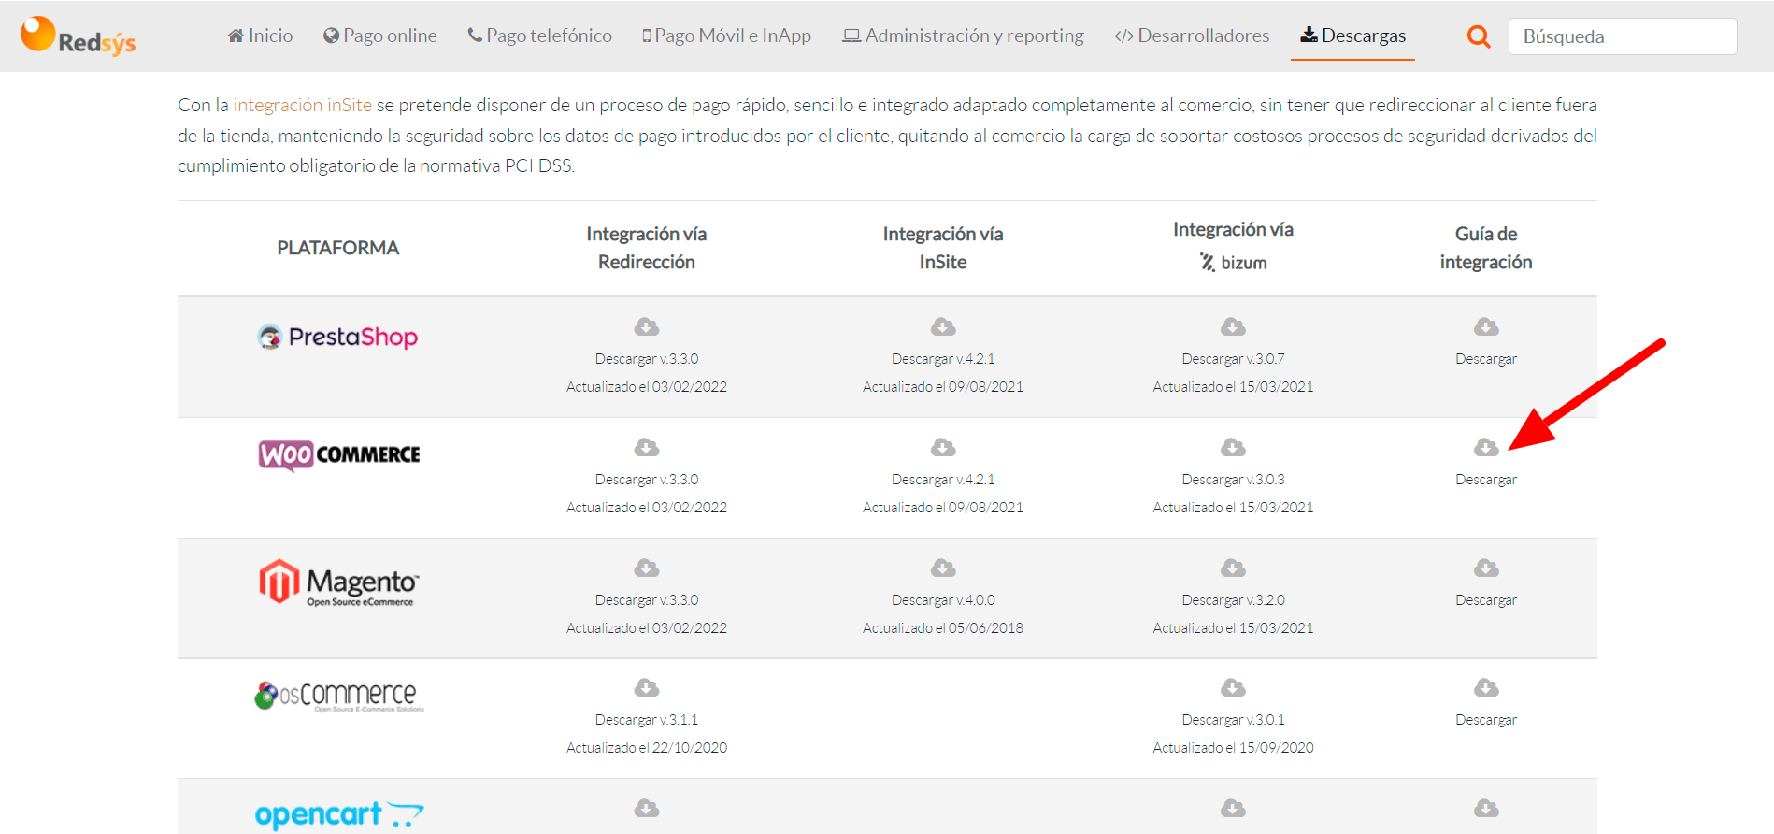Click osCommerce 'Actualizado el 22/10/2020' text
The image size is (1774, 834).
[647, 748]
